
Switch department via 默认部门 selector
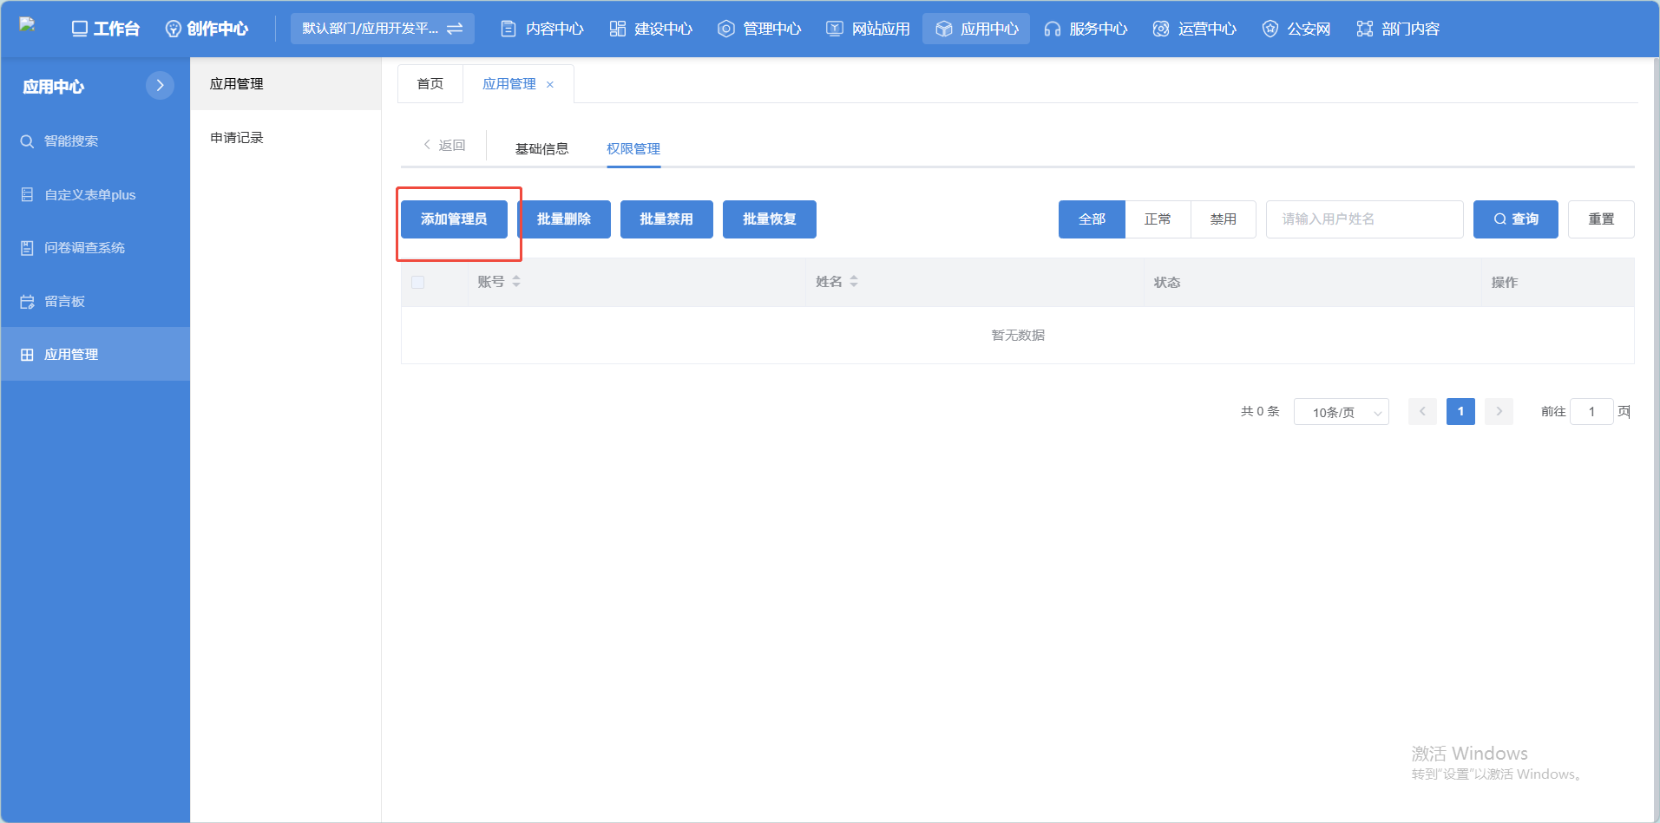(x=383, y=29)
